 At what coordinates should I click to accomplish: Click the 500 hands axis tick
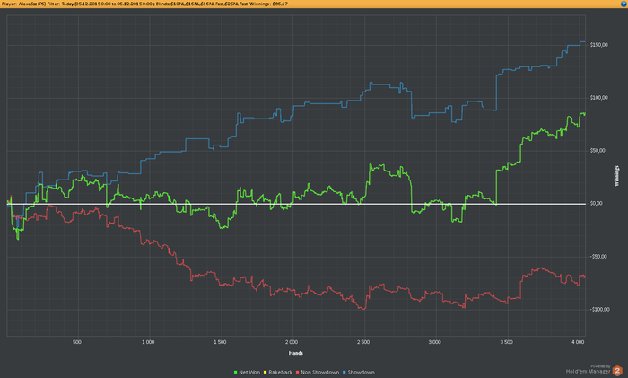77,342
